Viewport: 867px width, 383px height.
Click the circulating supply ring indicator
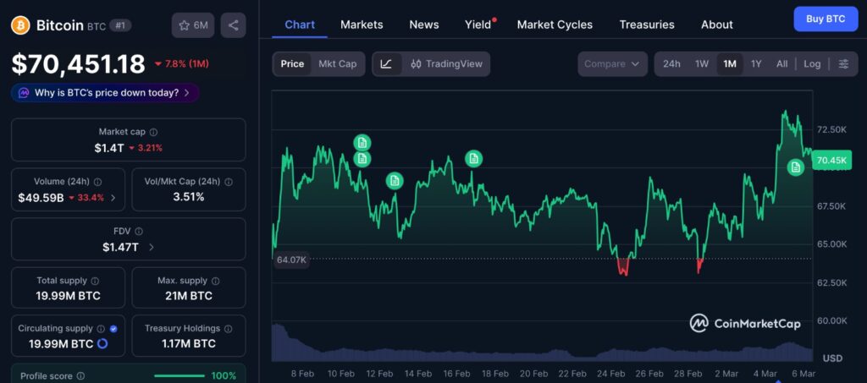(x=102, y=344)
